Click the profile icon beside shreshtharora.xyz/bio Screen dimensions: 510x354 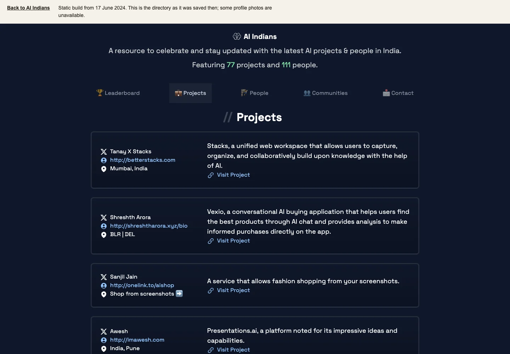(104, 226)
